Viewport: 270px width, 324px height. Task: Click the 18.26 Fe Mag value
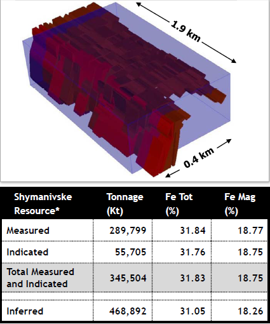(250, 311)
